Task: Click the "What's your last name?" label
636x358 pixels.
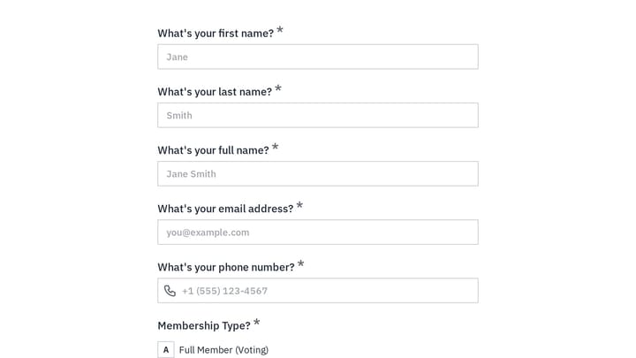Action: tap(215, 92)
